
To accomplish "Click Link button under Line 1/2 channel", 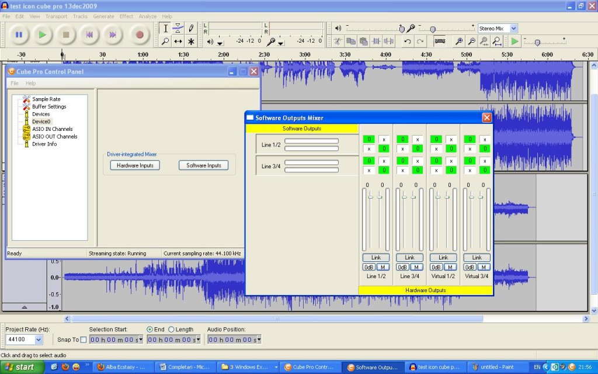I will coord(376,257).
